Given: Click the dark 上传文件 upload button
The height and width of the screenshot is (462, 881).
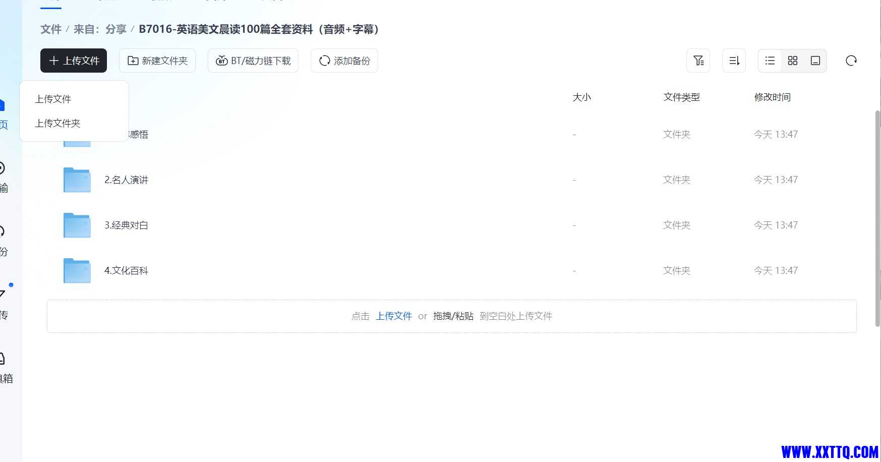Looking at the screenshot, I should pyautogui.click(x=74, y=61).
